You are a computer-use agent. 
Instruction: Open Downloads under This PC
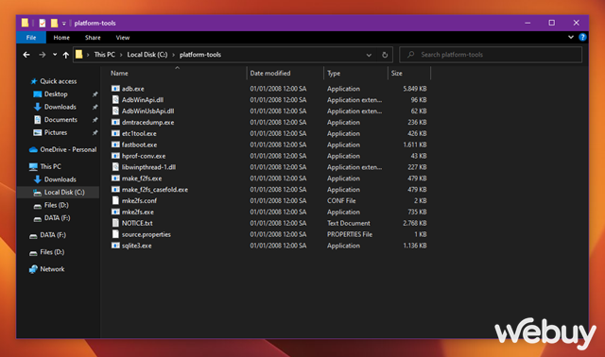60,179
